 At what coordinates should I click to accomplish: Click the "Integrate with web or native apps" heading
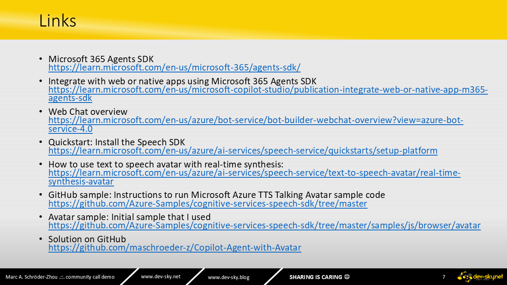pyautogui.click(x=182, y=81)
